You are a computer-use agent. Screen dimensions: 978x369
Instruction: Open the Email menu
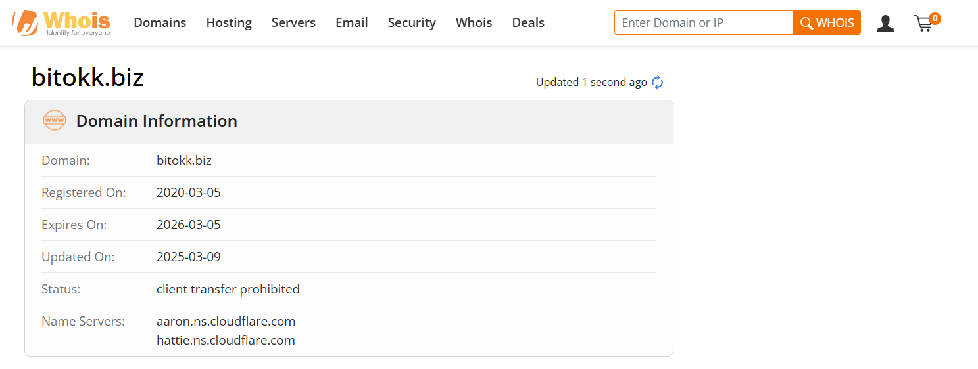352,23
